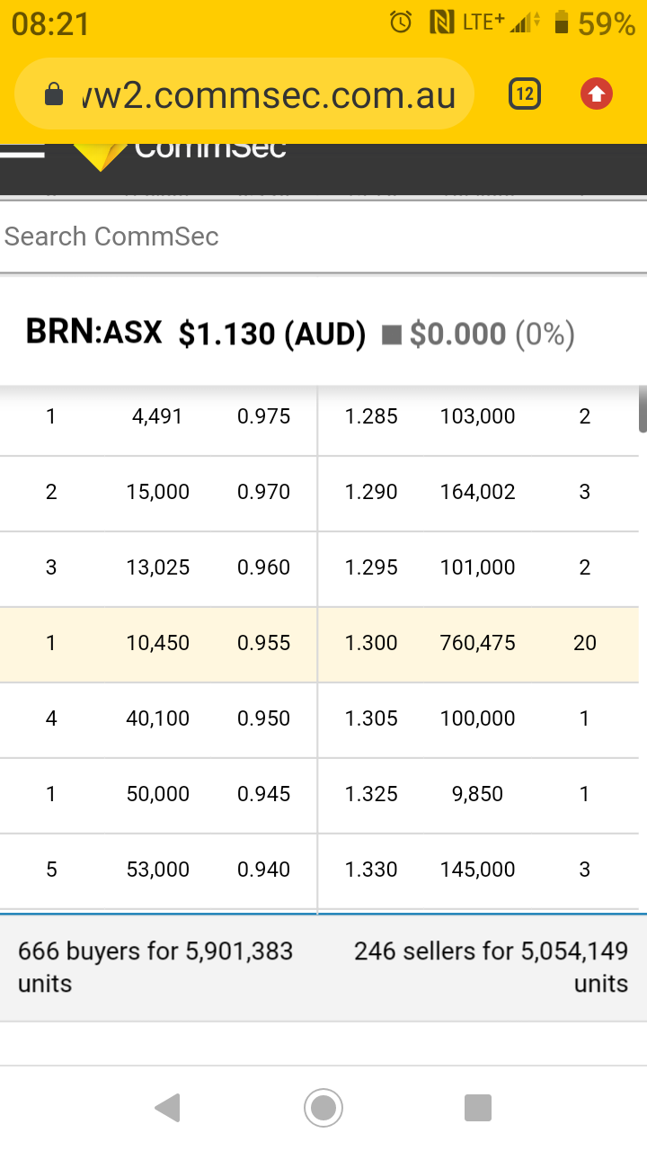Tap the BRN:ASX stock code header
Image resolution: width=647 pixels, height=1151 pixels.
click(93, 333)
